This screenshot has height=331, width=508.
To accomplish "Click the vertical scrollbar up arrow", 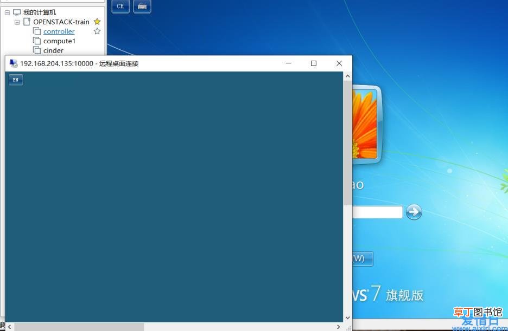I will click(348, 76).
